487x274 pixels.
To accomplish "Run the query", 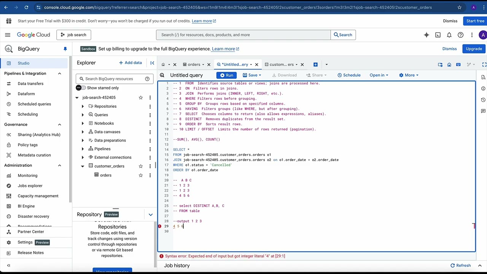I will [x=226, y=75].
